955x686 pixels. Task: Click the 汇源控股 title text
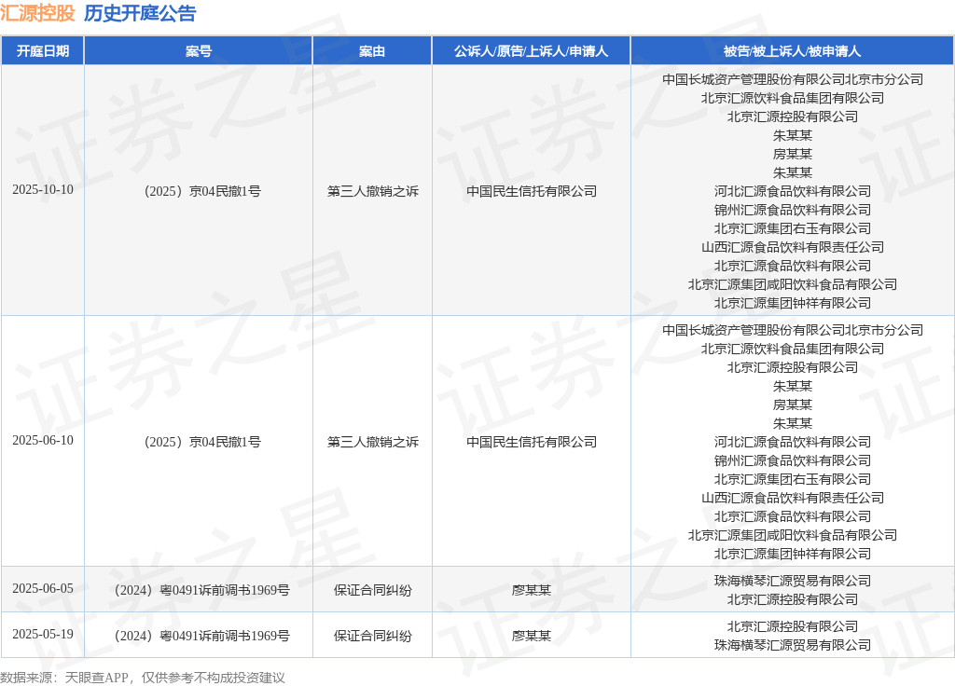pyautogui.click(x=37, y=13)
